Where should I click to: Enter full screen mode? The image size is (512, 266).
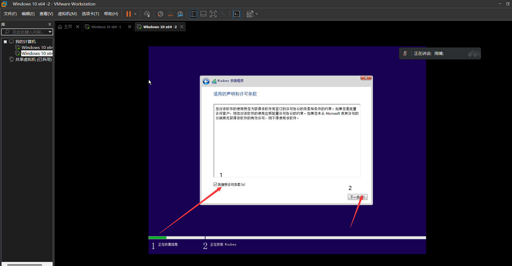point(213,14)
